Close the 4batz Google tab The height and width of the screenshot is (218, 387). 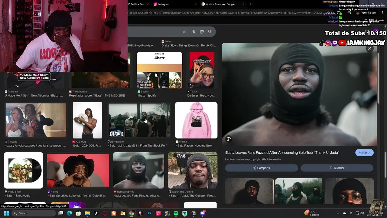243,4
